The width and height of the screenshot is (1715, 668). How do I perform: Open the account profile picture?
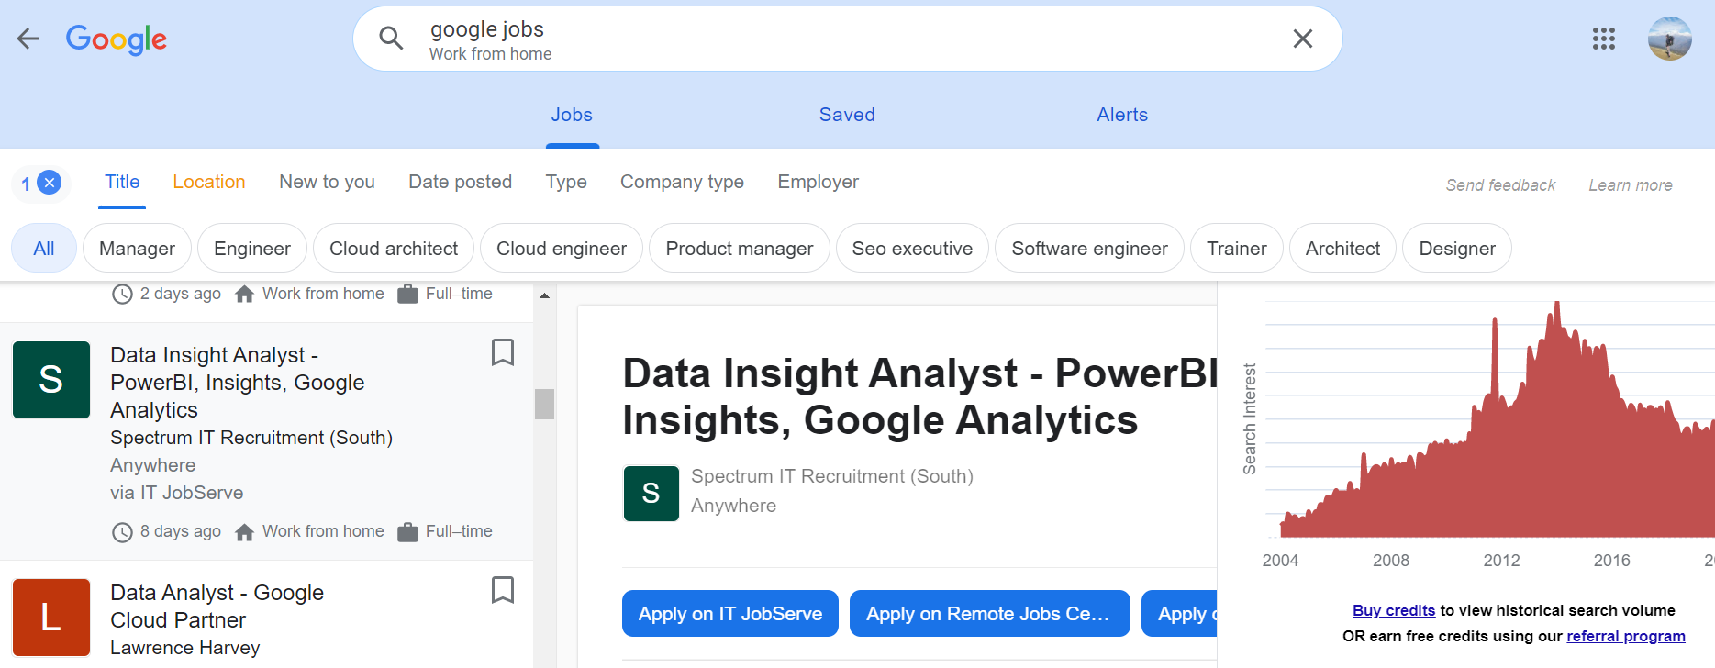coord(1669,39)
